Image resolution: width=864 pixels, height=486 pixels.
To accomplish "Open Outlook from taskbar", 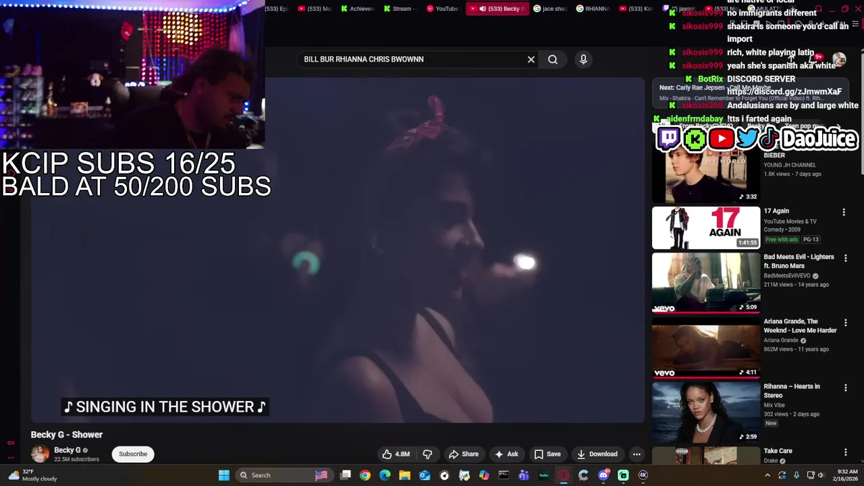I will pyautogui.click(x=425, y=475).
